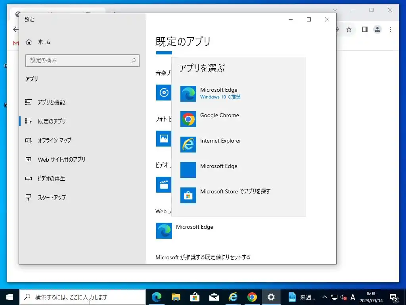Image resolution: width=406 pixels, height=305 pixels.
Task: Click the 既定のアプリ page heading
Action: 183,42
